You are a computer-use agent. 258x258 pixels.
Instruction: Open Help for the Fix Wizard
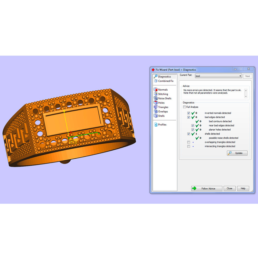pos(243,188)
